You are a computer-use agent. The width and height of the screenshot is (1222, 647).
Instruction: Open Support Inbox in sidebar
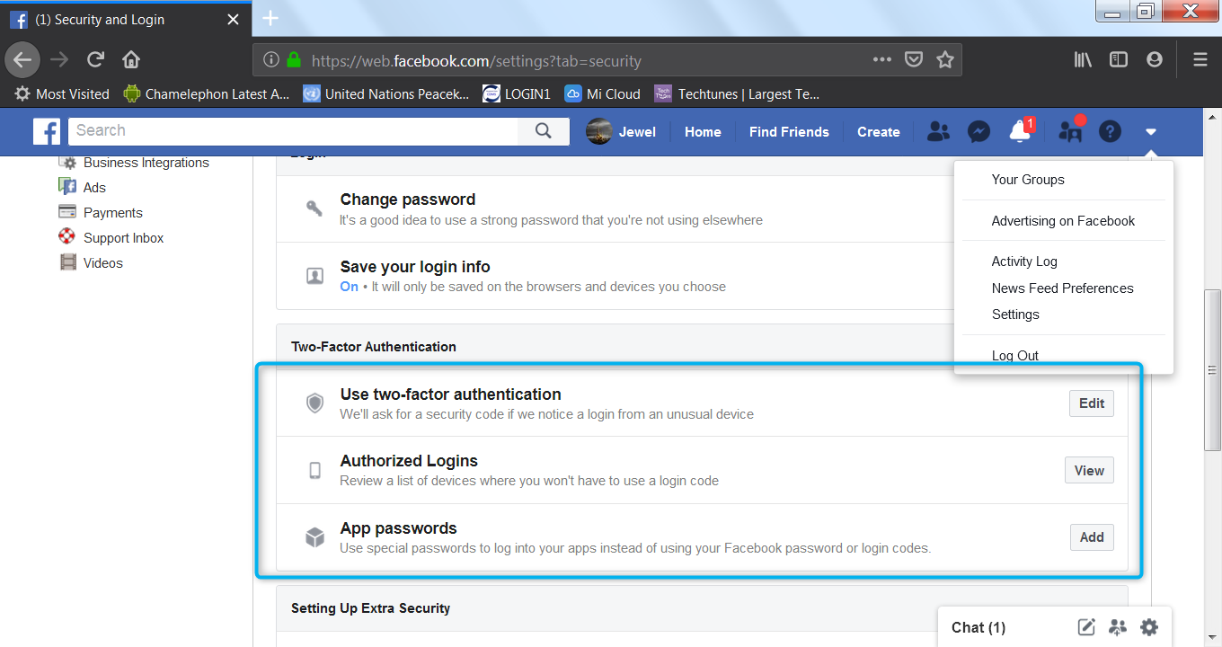pyautogui.click(x=123, y=238)
